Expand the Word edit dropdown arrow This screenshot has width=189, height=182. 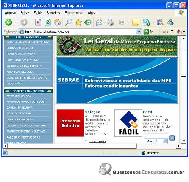[x=128, y=22]
